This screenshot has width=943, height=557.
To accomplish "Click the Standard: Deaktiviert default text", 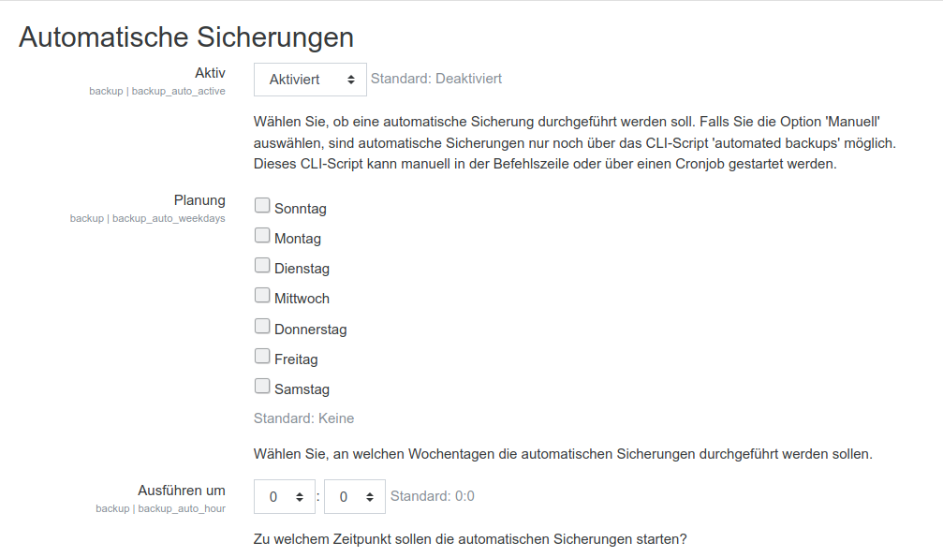I will 436,79.
